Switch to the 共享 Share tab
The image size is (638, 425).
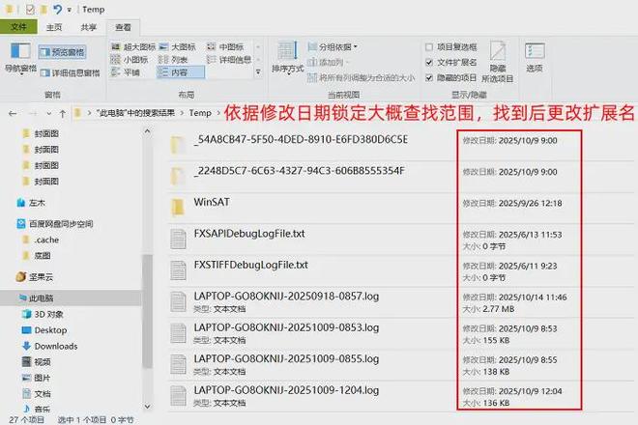[x=88, y=27]
